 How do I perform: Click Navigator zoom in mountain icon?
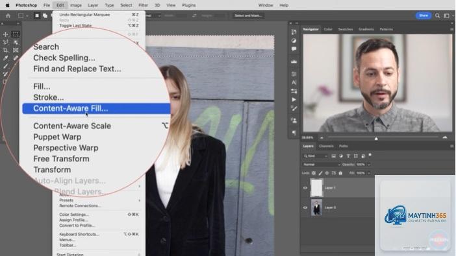pyautogui.click(x=445, y=137)
